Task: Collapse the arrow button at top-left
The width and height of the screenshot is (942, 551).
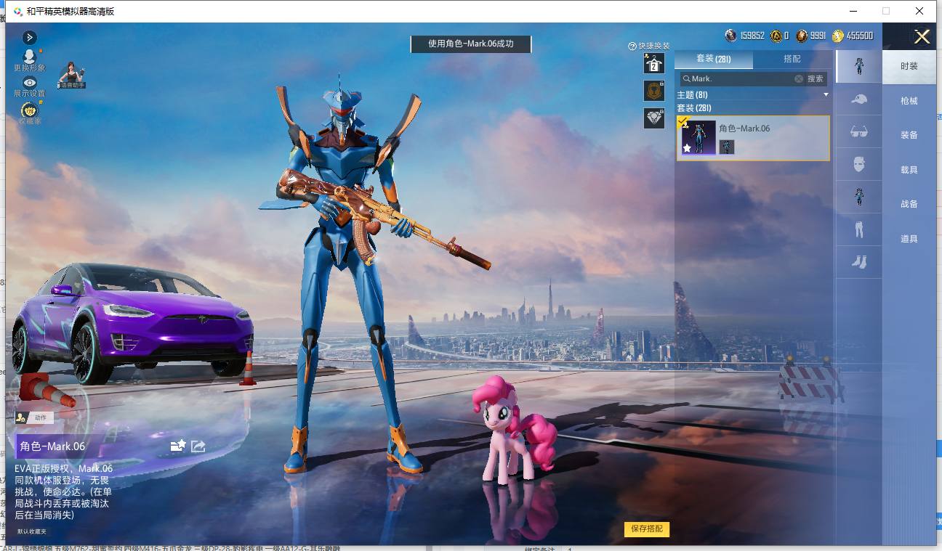Action: [29, 37]
